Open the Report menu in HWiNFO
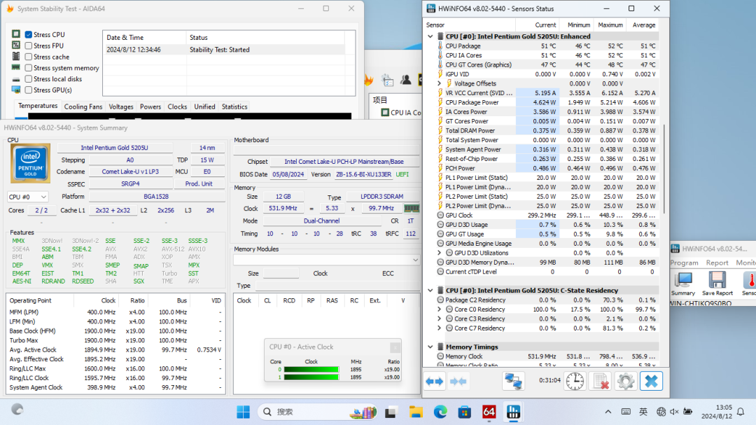 click(717, 263)
